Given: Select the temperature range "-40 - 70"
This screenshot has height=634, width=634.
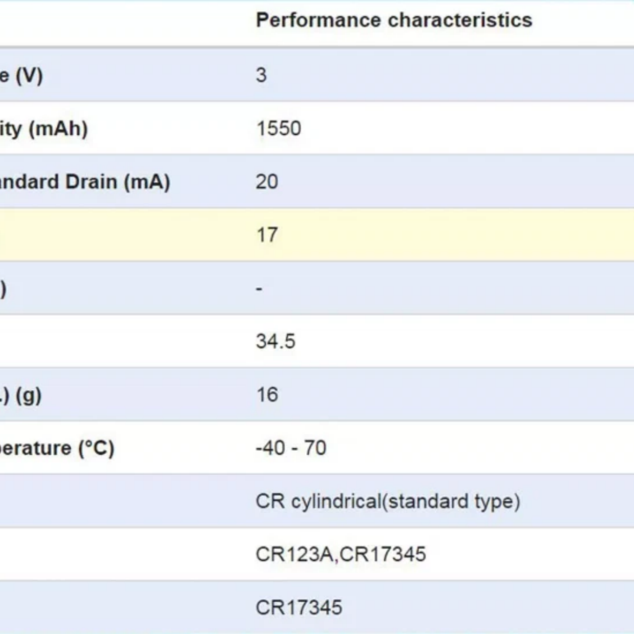Looking at the screenshot, I should (291, 448).
